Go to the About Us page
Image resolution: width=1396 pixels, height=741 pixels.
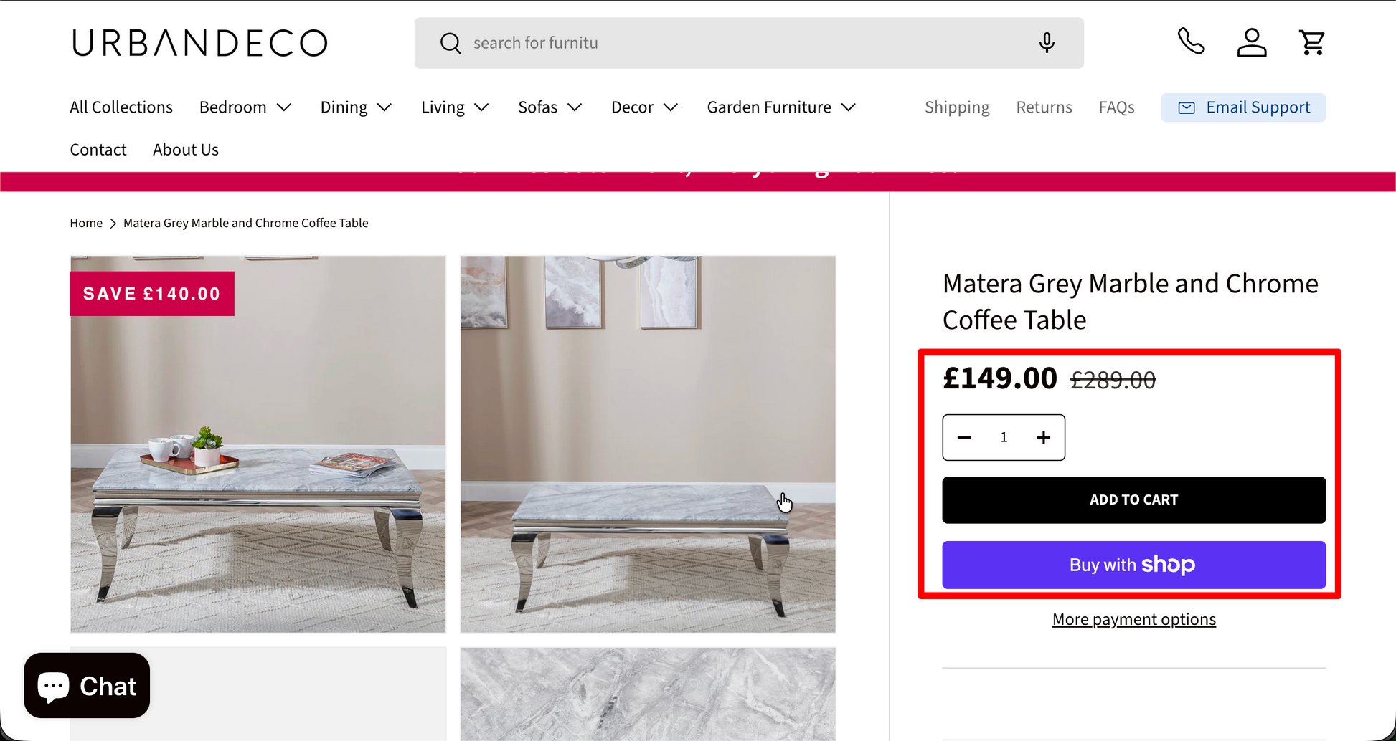pos(186,150)
